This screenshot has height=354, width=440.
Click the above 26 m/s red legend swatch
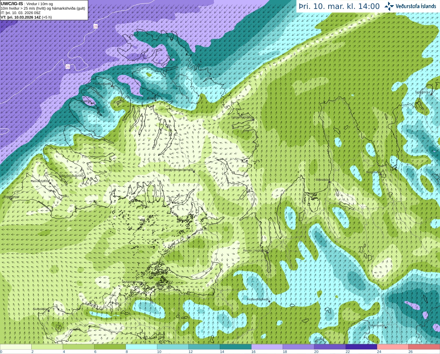pos(424,347)
